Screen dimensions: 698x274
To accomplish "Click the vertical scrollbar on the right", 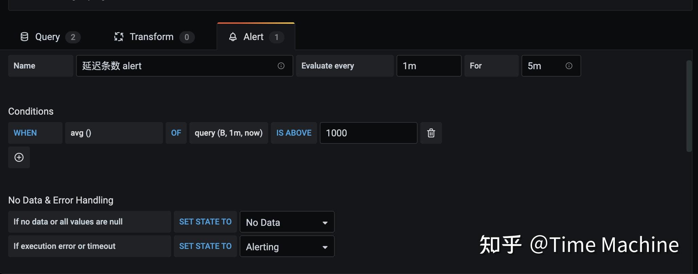I will point(689,106).
